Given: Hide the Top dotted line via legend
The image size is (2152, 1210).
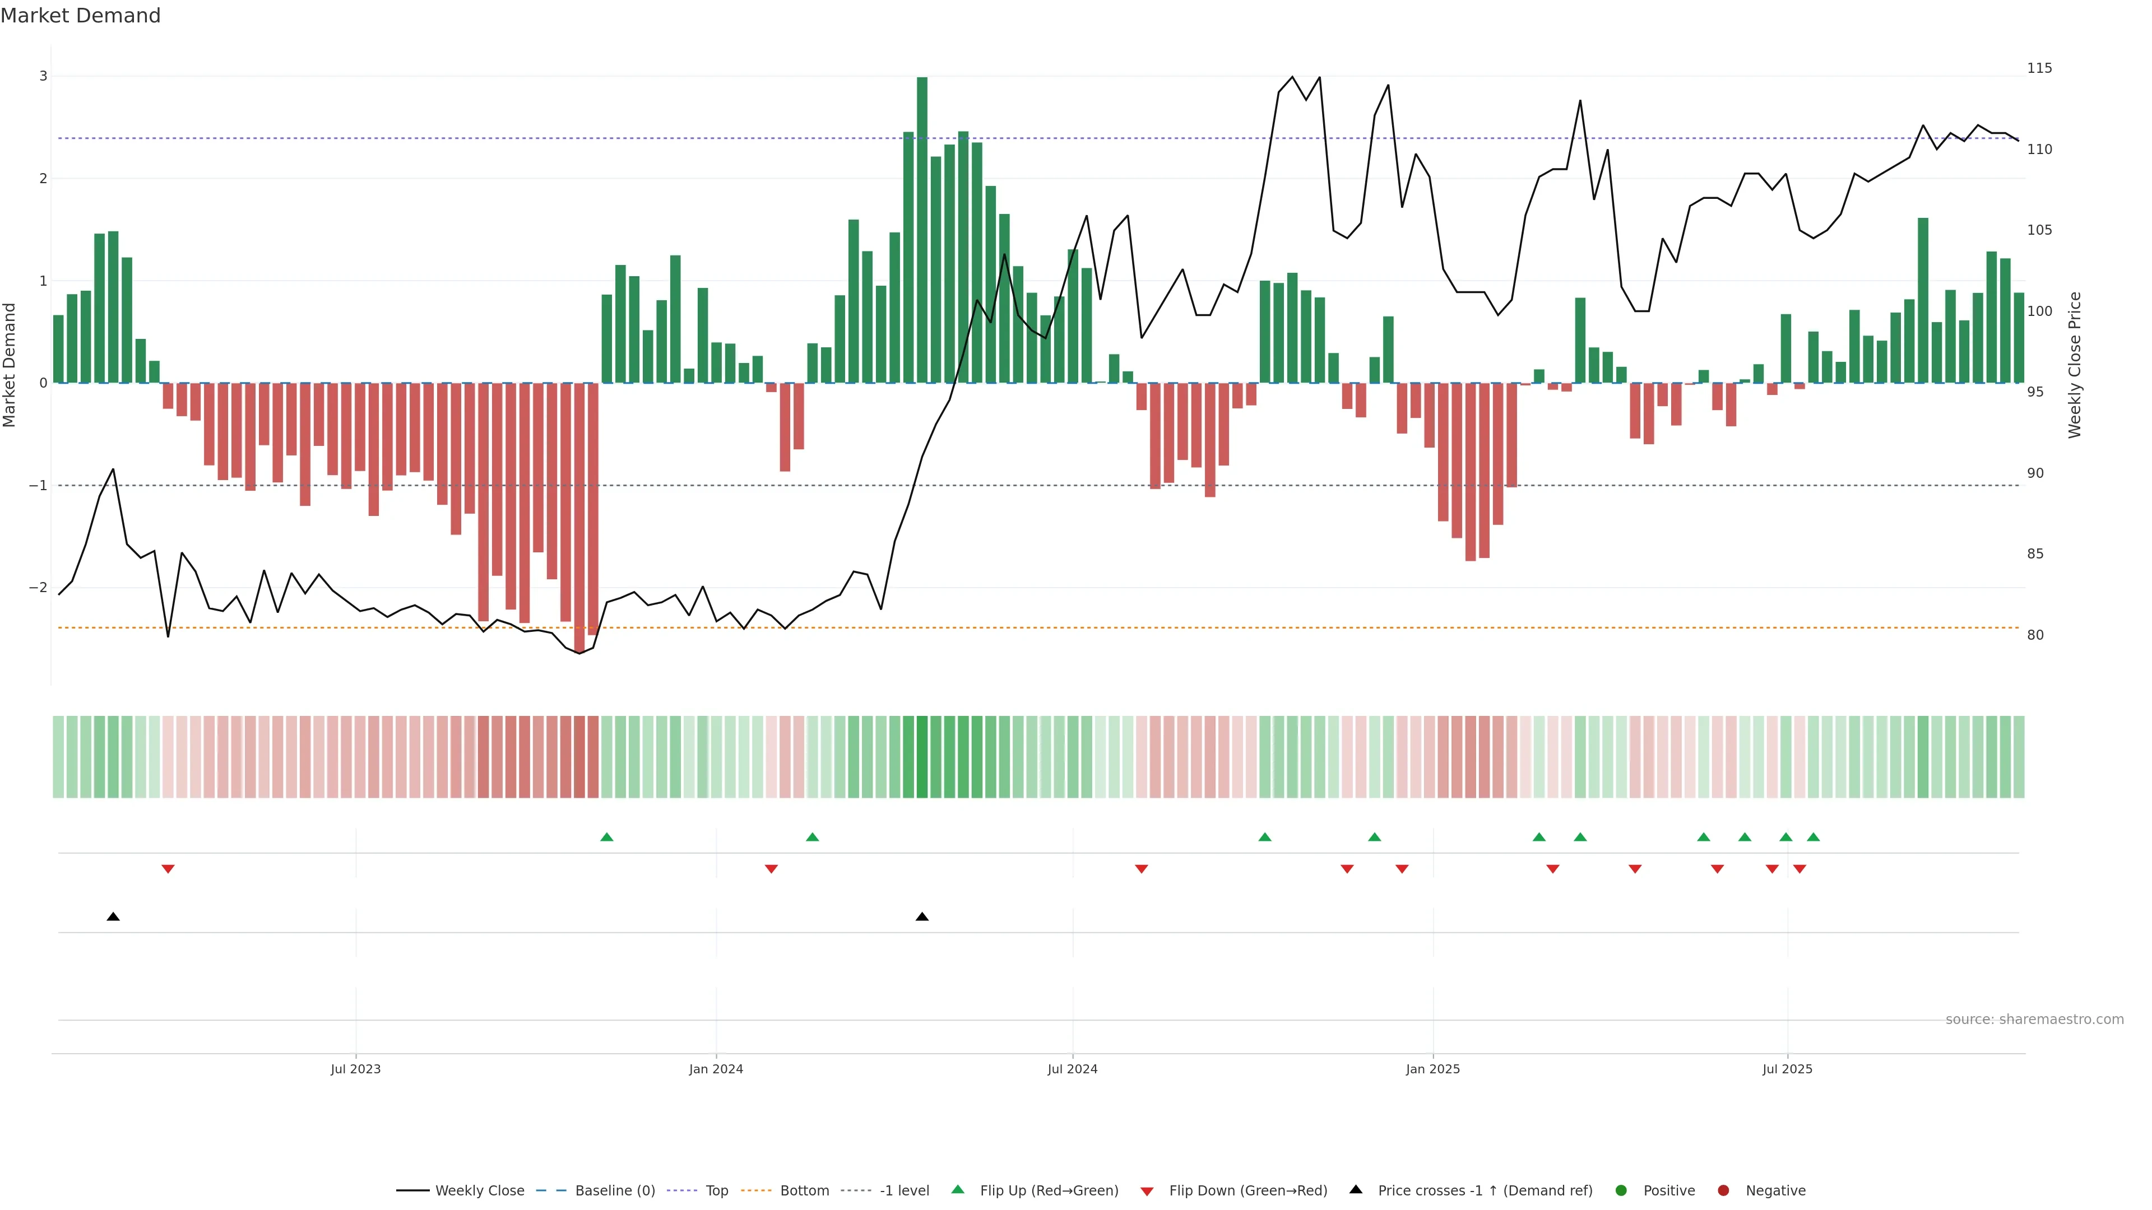Looking at the screenshot, I should 716,1190.
